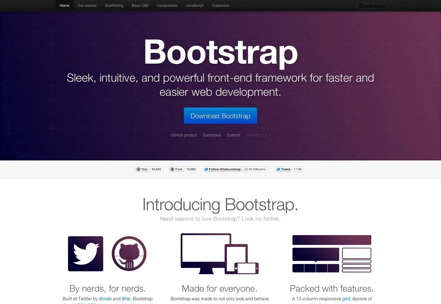Click the 'Introducing Bootstrap.' heading
Viewport: 441px width, 304px height.
[x=220, y=204]
